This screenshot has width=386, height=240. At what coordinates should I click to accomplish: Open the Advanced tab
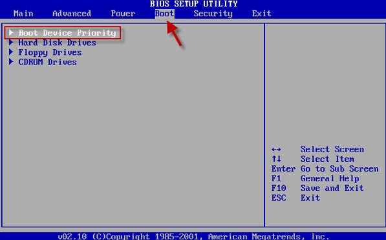72,14
